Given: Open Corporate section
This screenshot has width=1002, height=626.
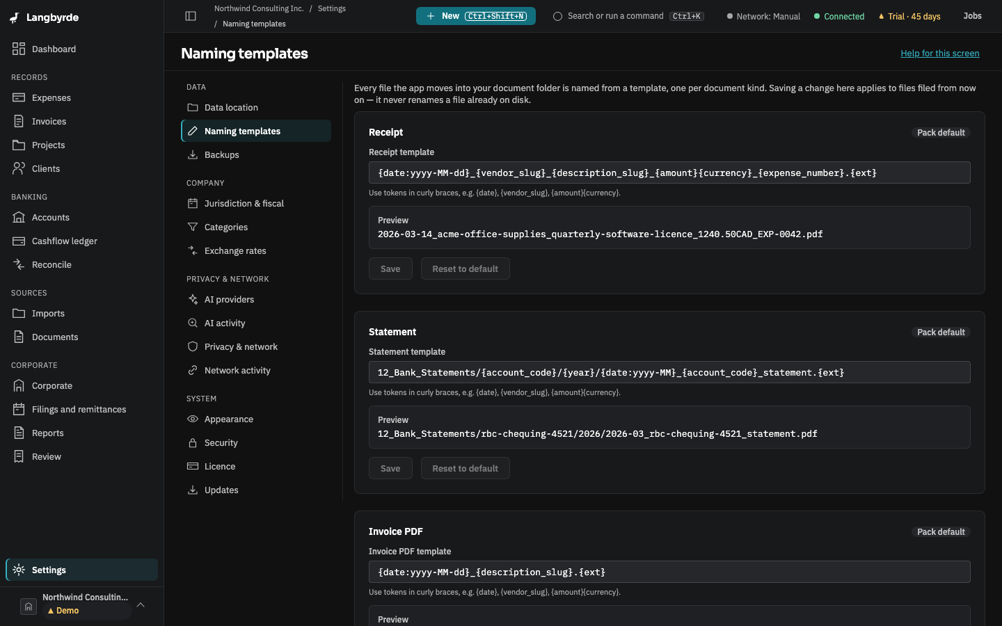Looking at the screenshot, I should coord(81,385).
